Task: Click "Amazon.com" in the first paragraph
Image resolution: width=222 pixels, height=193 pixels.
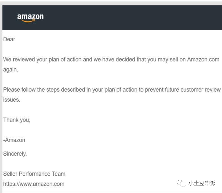Action: pyautogui.click(x=203, y=59)
